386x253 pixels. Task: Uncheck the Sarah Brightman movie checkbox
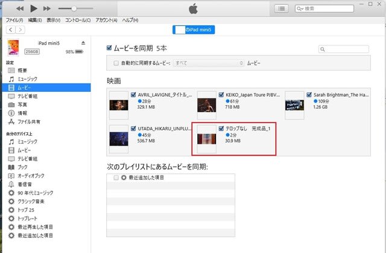[309, 95]
